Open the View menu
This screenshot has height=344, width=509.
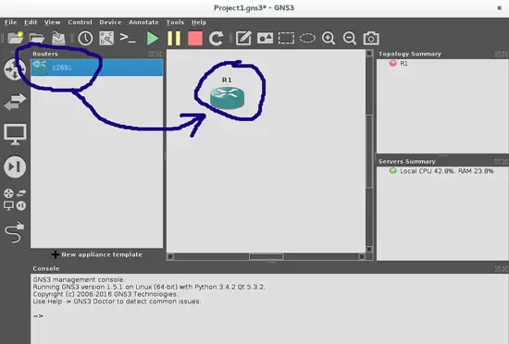pos(52,22)
